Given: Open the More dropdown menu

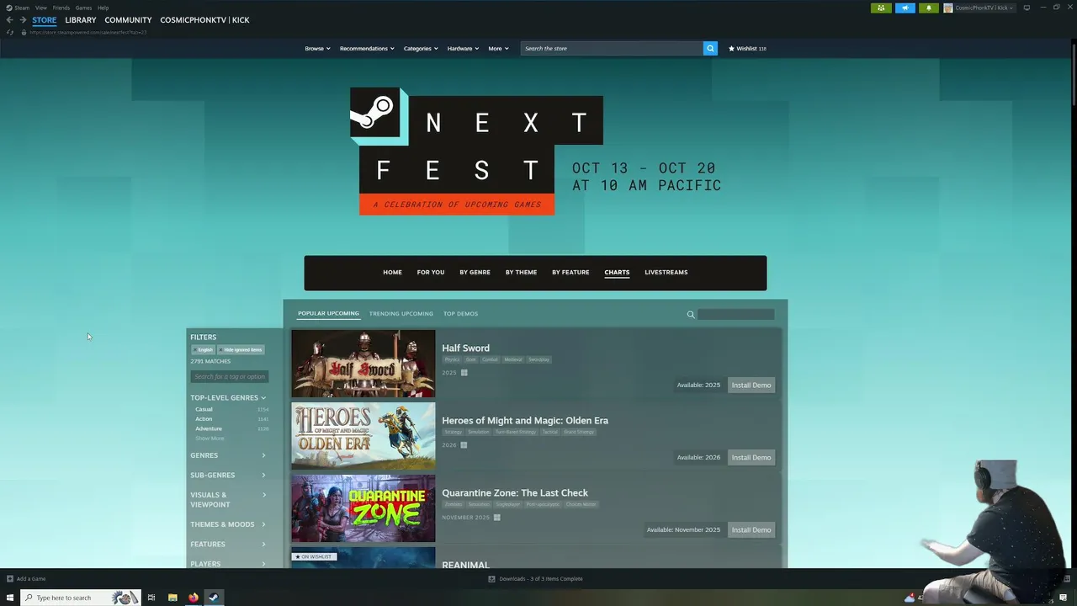Looking at the screenshot, I should coord(498,48).
